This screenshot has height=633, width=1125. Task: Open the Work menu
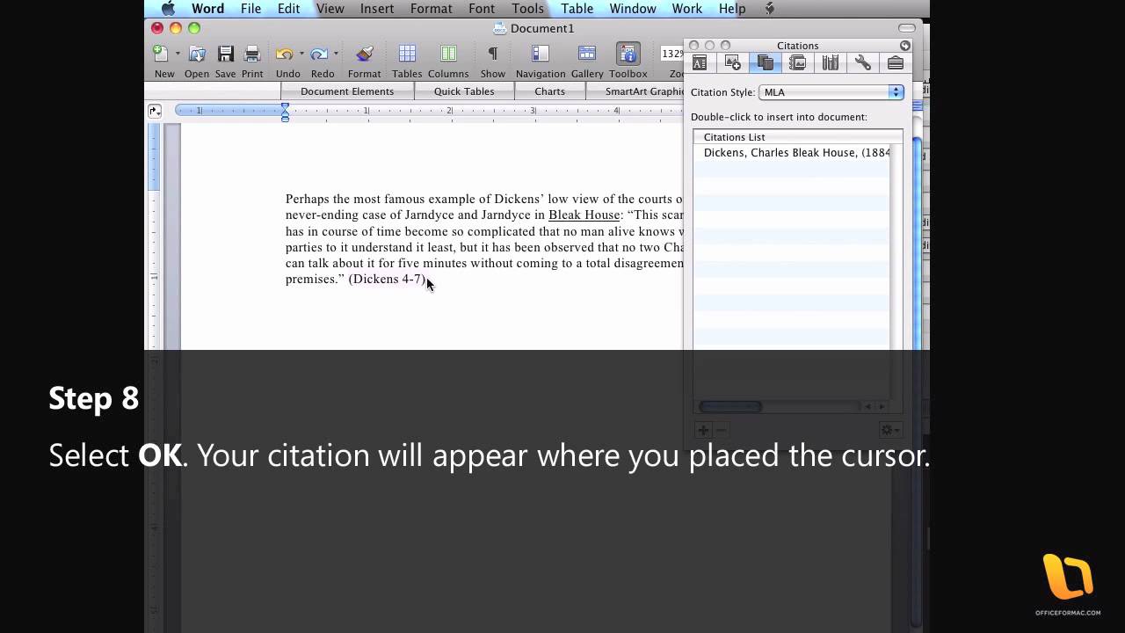click(687, 9)
